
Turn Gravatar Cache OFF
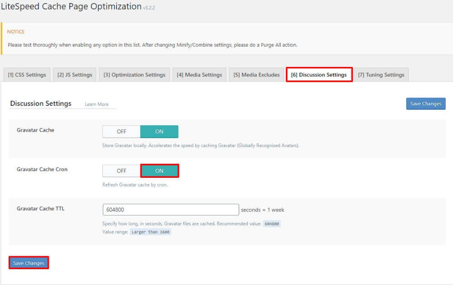click(121, 132)
